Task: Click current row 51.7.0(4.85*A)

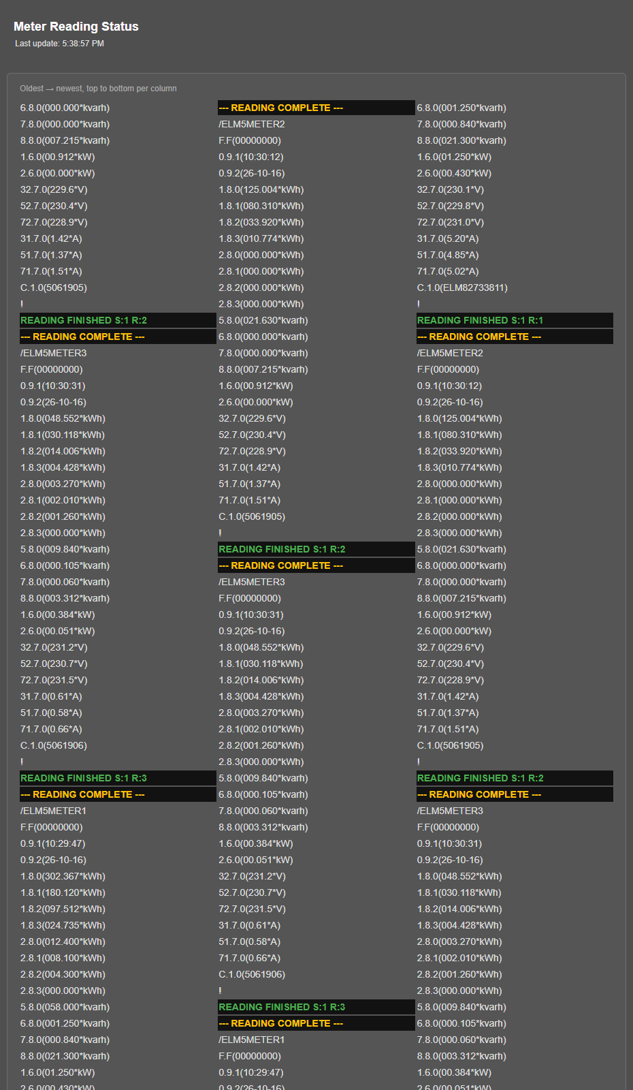Action: (x=515, y=255)
